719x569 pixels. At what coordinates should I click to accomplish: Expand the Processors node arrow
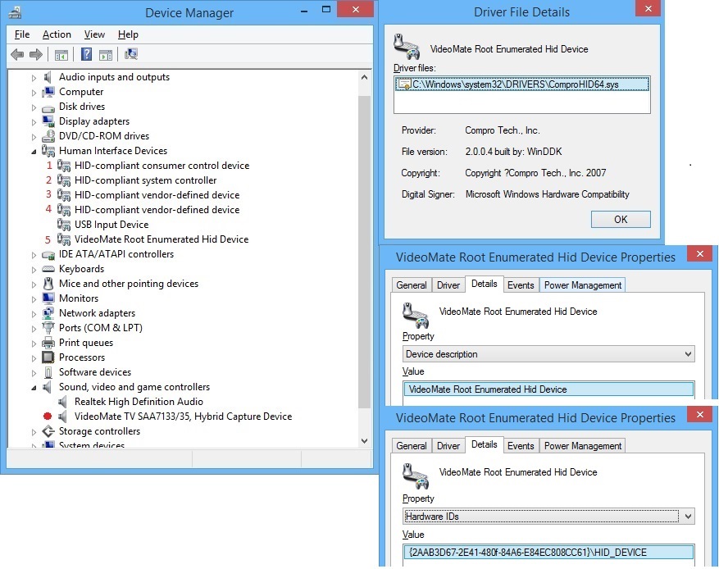pos(34,358)
